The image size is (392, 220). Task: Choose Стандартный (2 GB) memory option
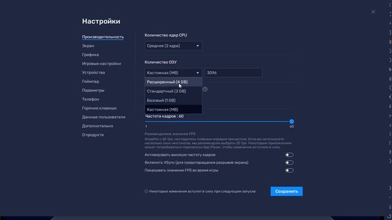pos(173,91)
